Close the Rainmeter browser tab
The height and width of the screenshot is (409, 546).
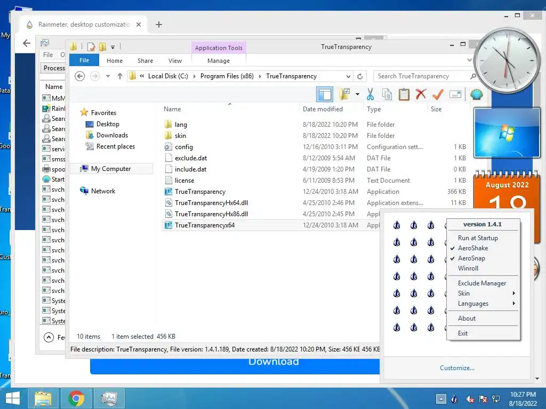pyautogui.click(x=139, y=24)
